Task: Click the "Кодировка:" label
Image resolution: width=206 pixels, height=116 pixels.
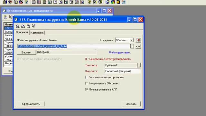Action: click(107, 40)
